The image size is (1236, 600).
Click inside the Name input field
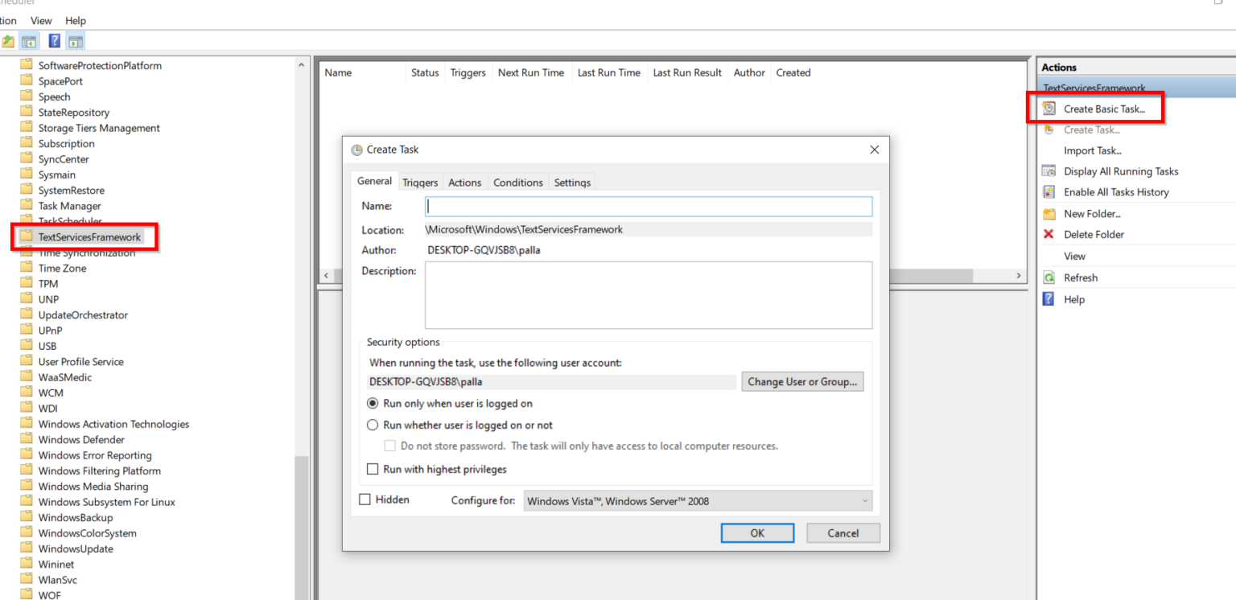pos(648,206)
